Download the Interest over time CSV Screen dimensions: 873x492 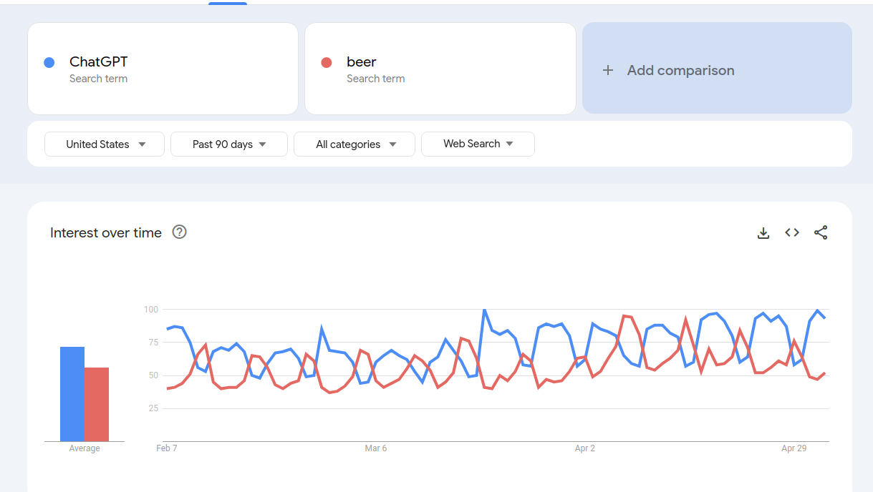click(x=763, y=232)
